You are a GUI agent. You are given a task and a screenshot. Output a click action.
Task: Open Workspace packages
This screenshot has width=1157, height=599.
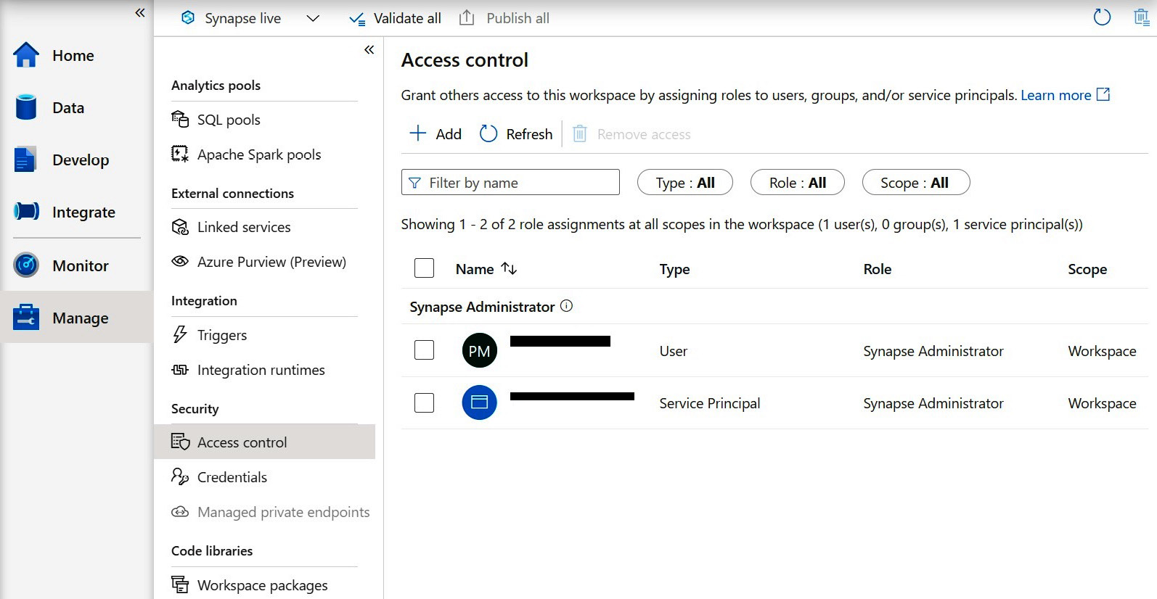point(264,584)
